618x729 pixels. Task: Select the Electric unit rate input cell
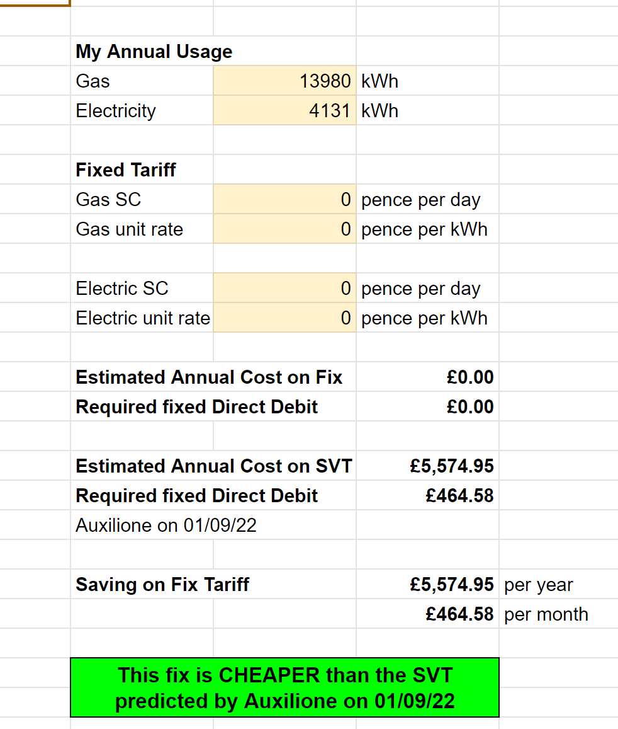click(284, 318)
